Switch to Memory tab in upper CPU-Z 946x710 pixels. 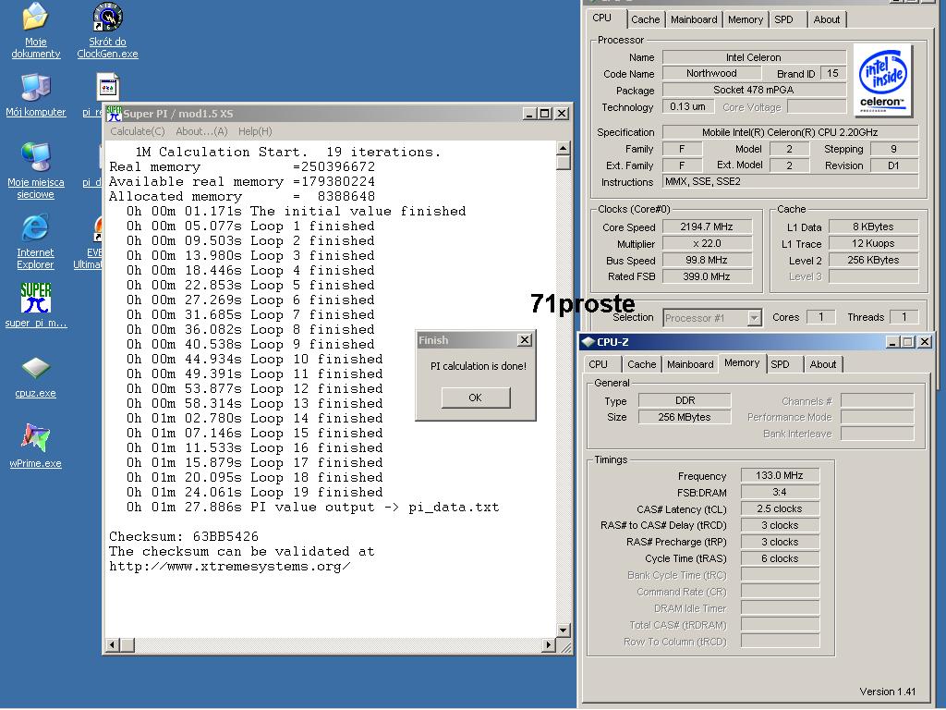pyautogui.click(x=746, y=19)
